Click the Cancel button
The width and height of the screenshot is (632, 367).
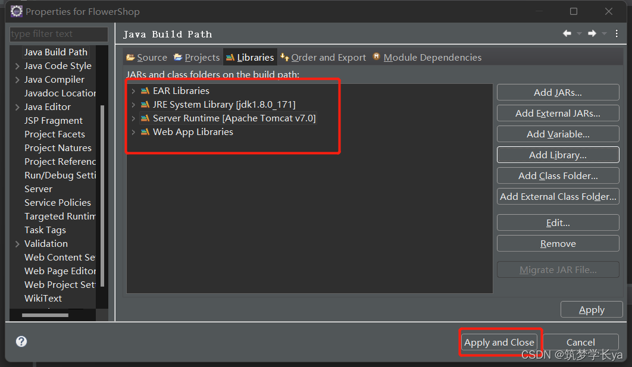pos(580,343)
